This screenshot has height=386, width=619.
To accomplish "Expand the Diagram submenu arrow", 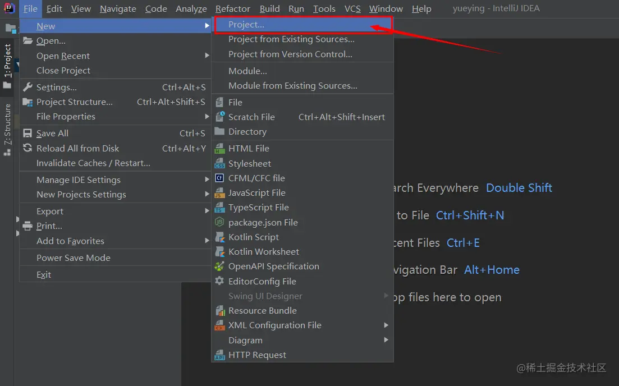I will (x=386, y=340).
